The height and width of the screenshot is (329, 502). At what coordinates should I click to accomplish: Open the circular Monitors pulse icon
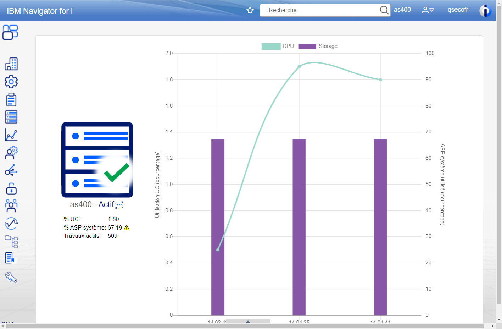point(11,224)
